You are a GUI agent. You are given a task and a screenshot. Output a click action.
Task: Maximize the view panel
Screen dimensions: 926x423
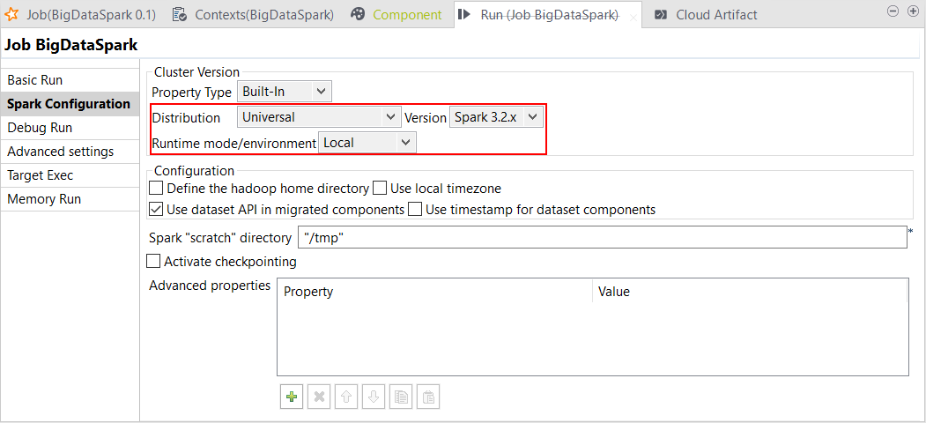click(x=912, y=11)
